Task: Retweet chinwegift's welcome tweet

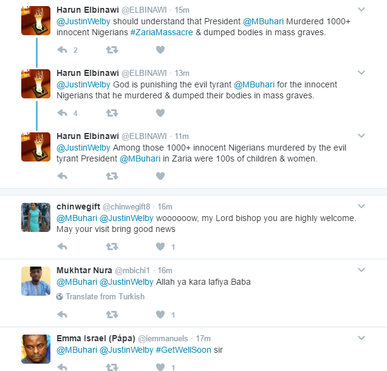Action: [112, 247]
